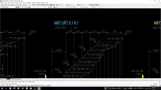Open the Layer Properties Manager icon
Image resolution: width=161 pixels, height=90 pixels.
click(x=22, y=7)
